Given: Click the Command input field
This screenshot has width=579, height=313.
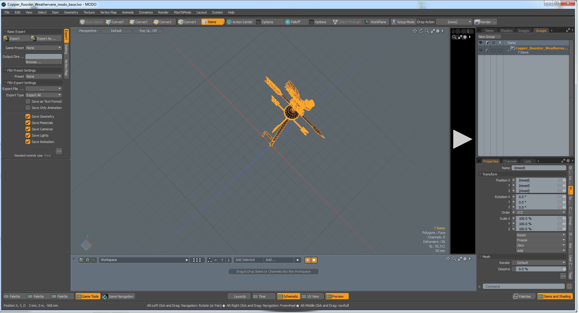Looking at the screenshot, I should pyautogui.click(x=524, y=287).
